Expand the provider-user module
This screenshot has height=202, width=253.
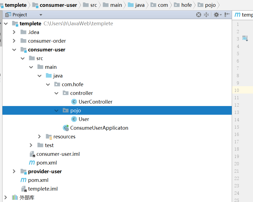[x=14, y=171]
